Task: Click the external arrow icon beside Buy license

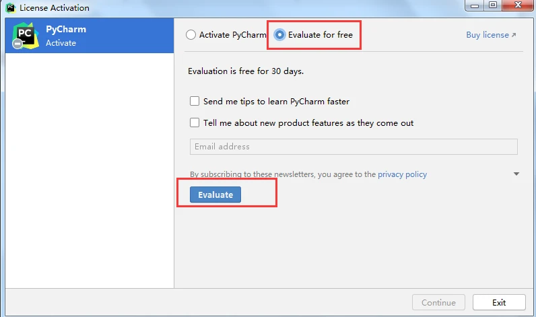Action: (x=514, y=35)
